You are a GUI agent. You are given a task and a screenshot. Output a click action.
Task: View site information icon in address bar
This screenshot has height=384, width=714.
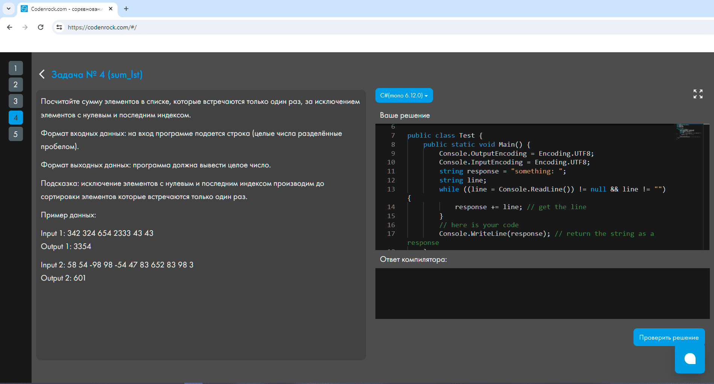pos(59,27)
